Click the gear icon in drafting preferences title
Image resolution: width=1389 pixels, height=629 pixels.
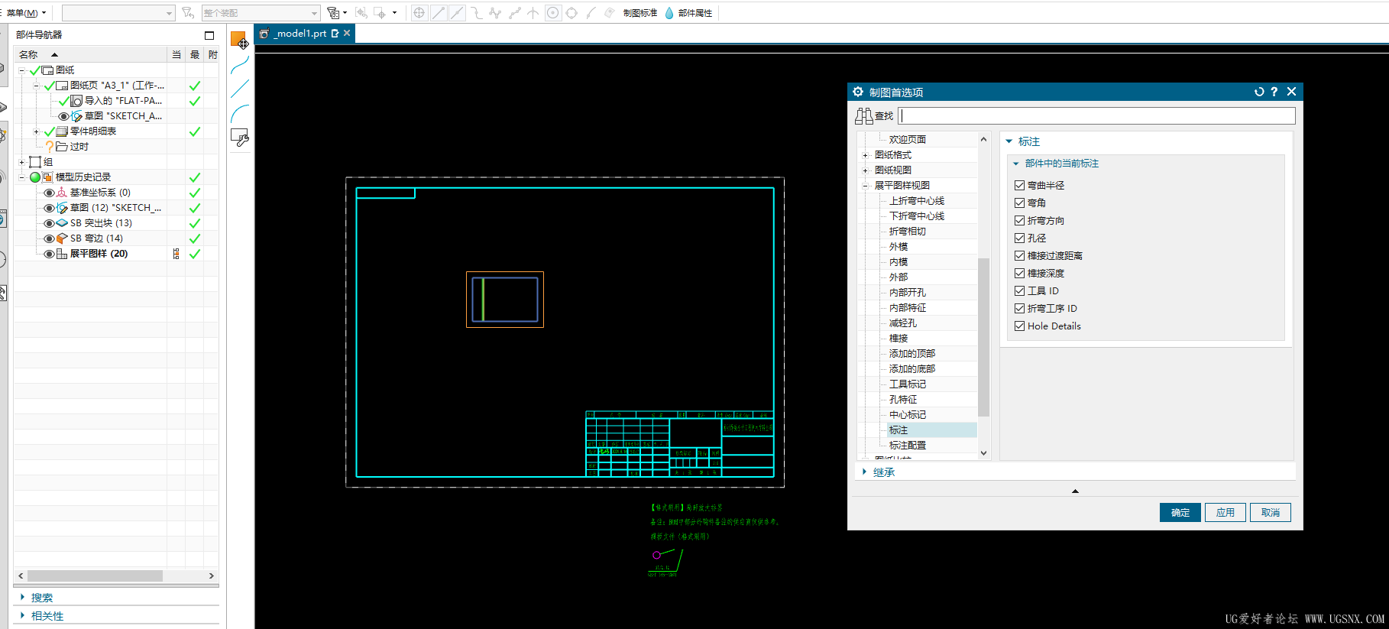point(858,92)
